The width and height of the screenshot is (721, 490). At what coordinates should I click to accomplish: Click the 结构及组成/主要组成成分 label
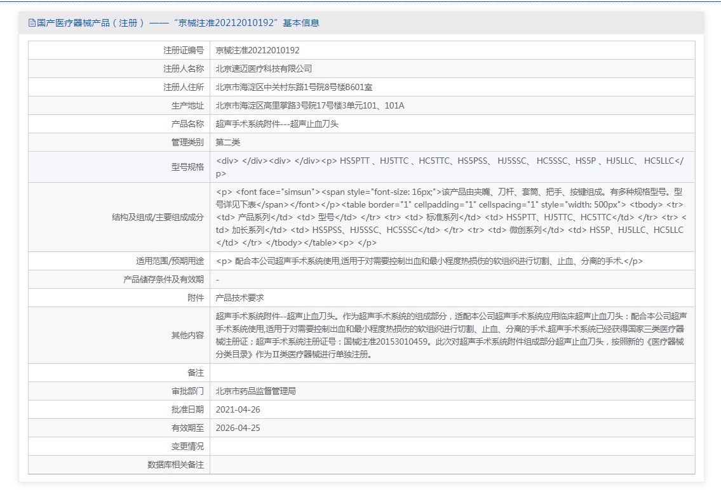click(x=158, y=217)
